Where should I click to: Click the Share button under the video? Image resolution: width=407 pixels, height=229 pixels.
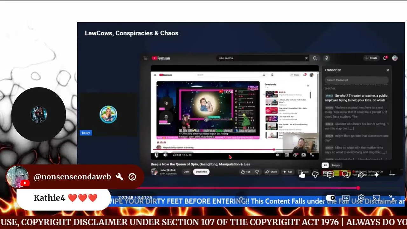pyautogui.click(x=271, y=172)
